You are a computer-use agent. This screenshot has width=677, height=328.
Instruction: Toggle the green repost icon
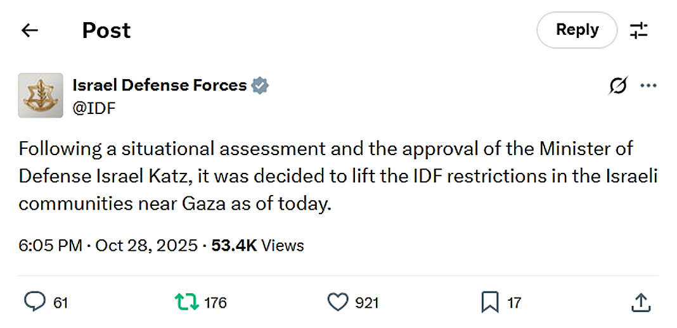coord(186,303)
